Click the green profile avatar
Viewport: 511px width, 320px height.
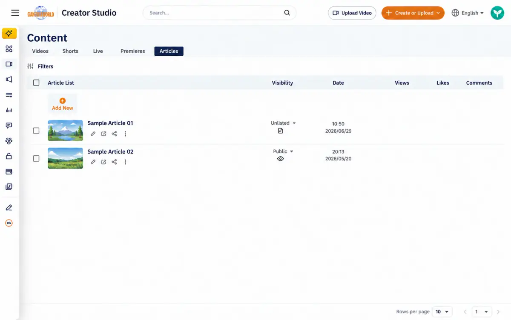click(x=497, y=13)
